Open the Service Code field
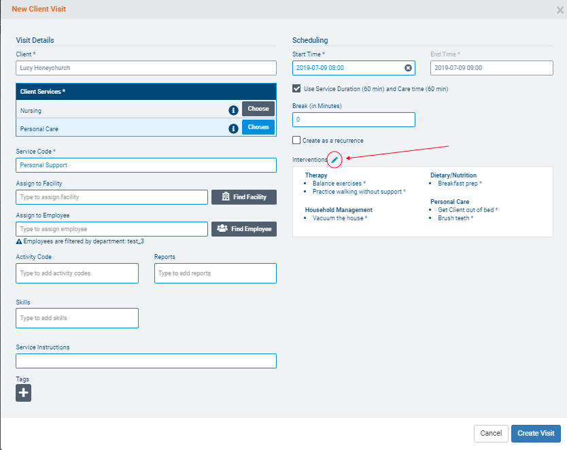Viewport: 567px width, 450px height. [145, 165]
